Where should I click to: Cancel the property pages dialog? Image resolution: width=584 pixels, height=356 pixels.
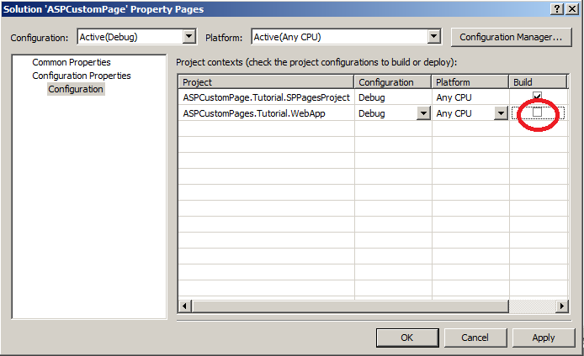coord(475,337)
